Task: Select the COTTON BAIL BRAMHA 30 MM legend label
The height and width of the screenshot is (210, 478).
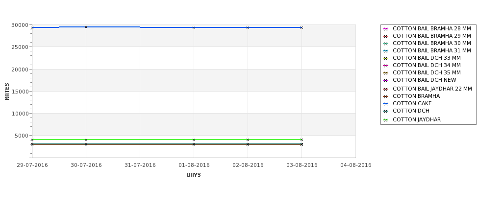Action: 431,43
